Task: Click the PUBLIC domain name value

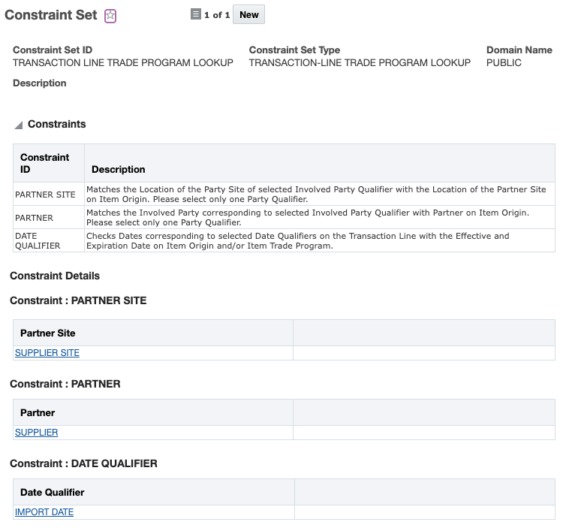Action: tap(504, 63)
